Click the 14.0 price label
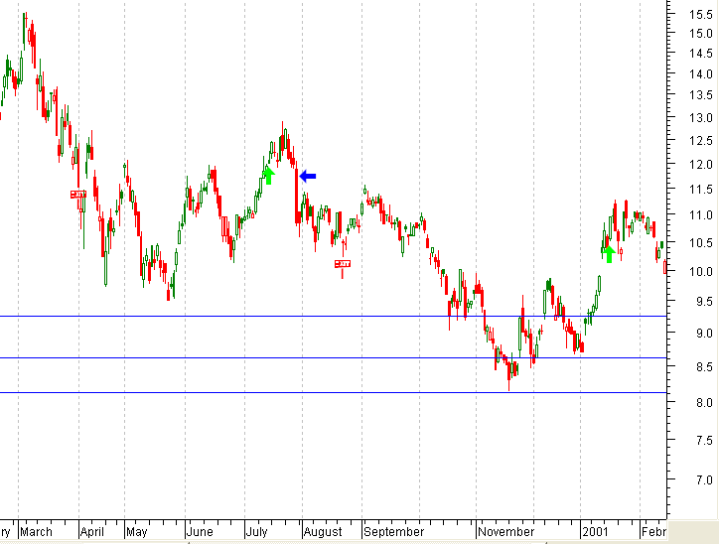 [701, 74]
